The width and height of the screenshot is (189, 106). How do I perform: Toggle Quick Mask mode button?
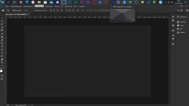click(x=2, y=76)
